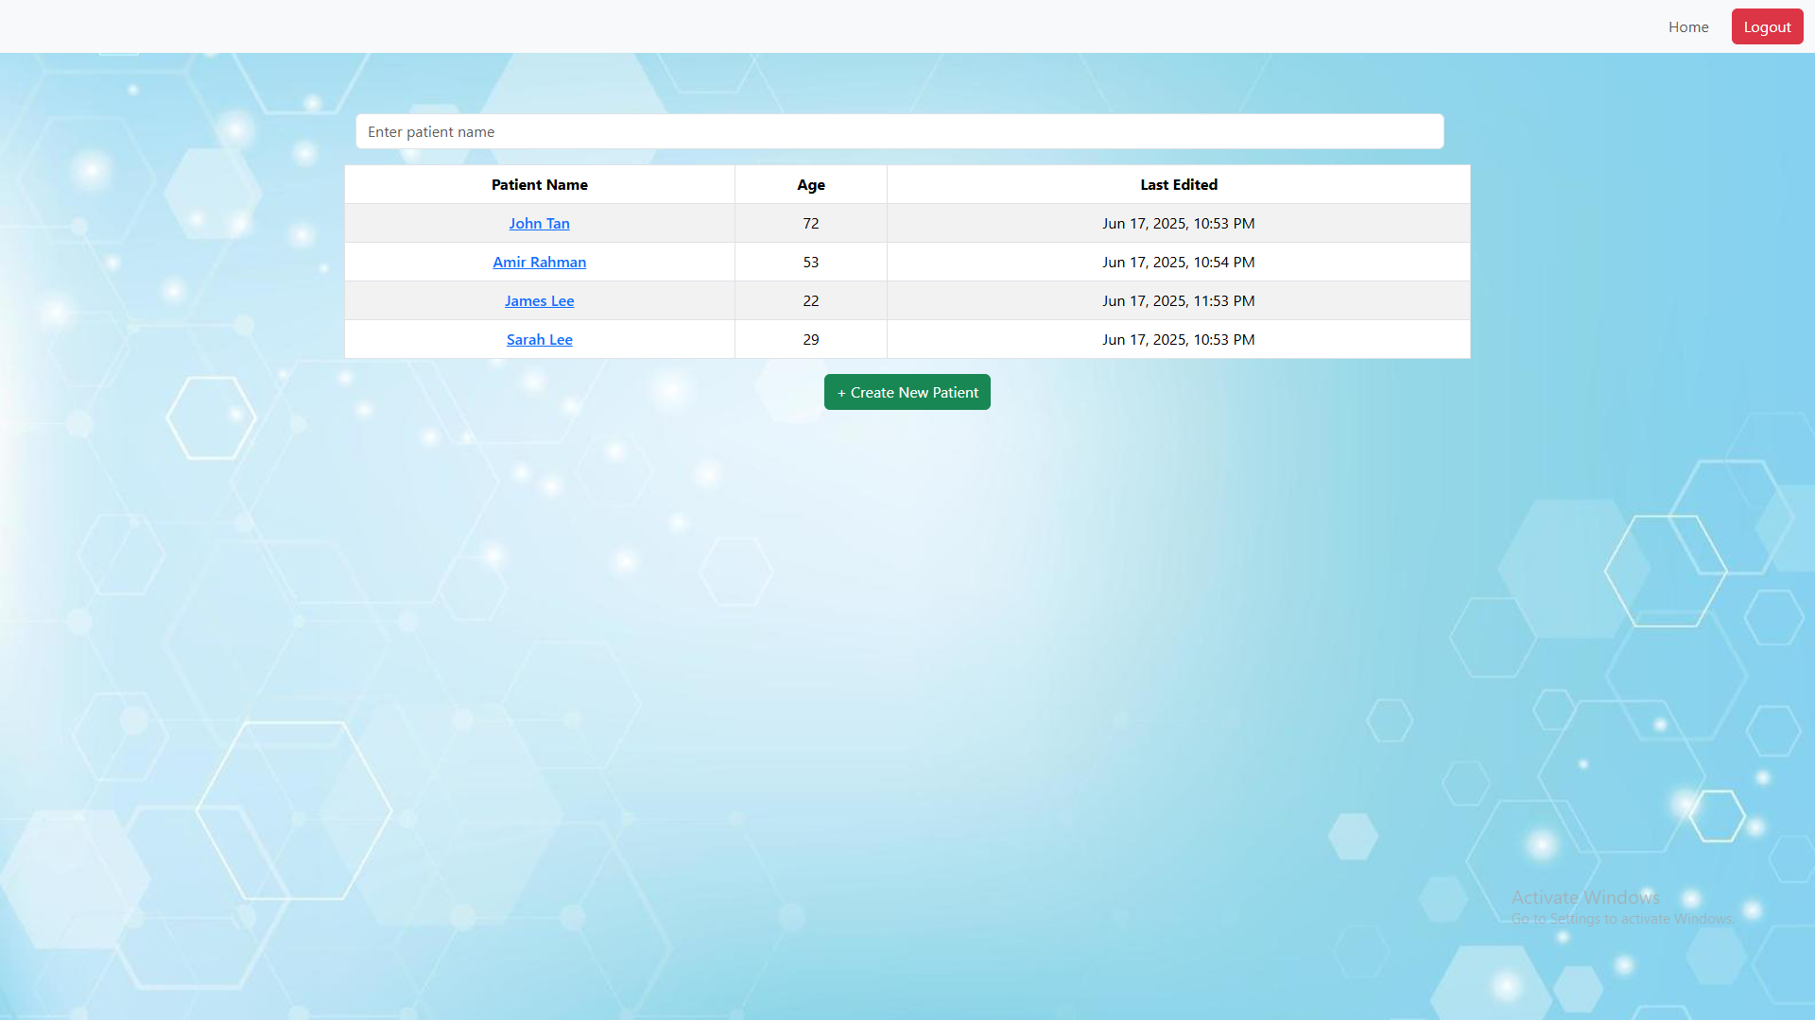Click the Last Edited column header

click(x=1178, y=184)
